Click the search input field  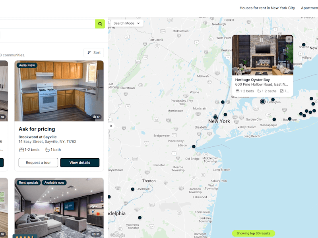pyautogui.click(x=47, y=24)
